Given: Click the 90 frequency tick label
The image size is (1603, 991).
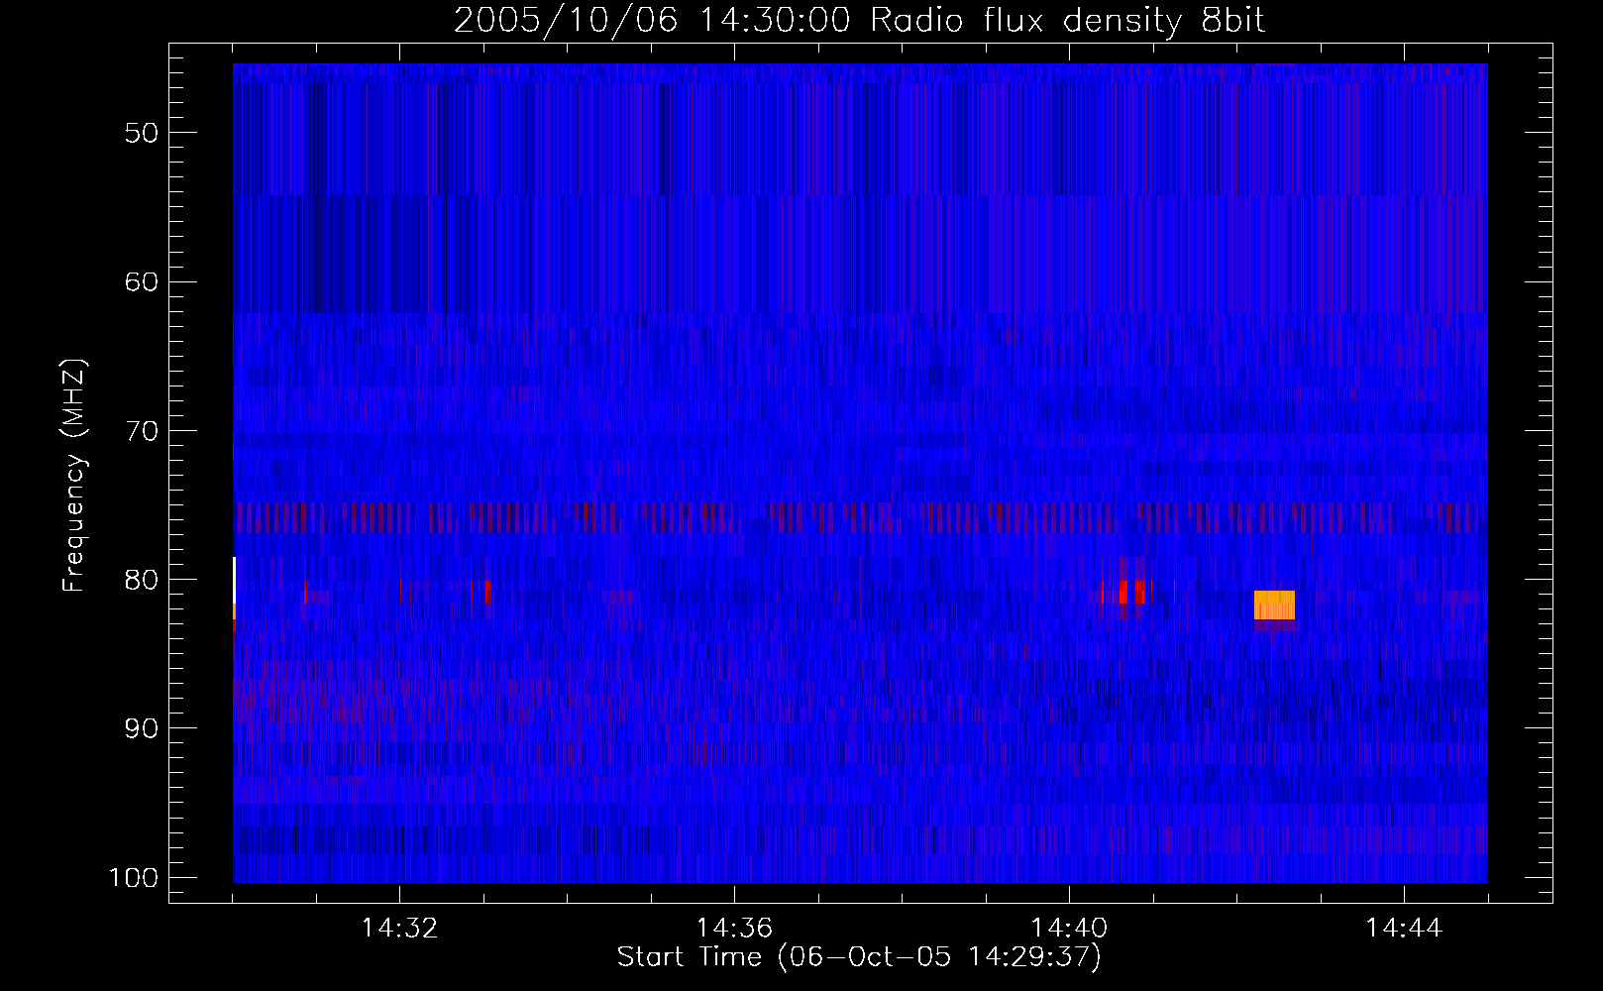Looking at the screenshot, I should (x=141, y=728).
